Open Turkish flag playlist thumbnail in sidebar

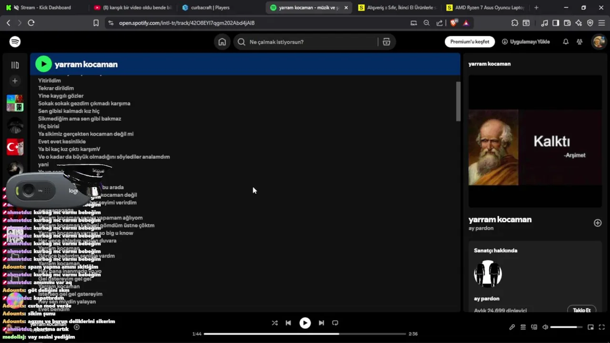coord(15,147)
